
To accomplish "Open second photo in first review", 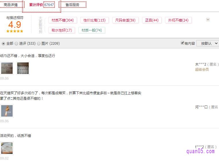I will point(23,68).
